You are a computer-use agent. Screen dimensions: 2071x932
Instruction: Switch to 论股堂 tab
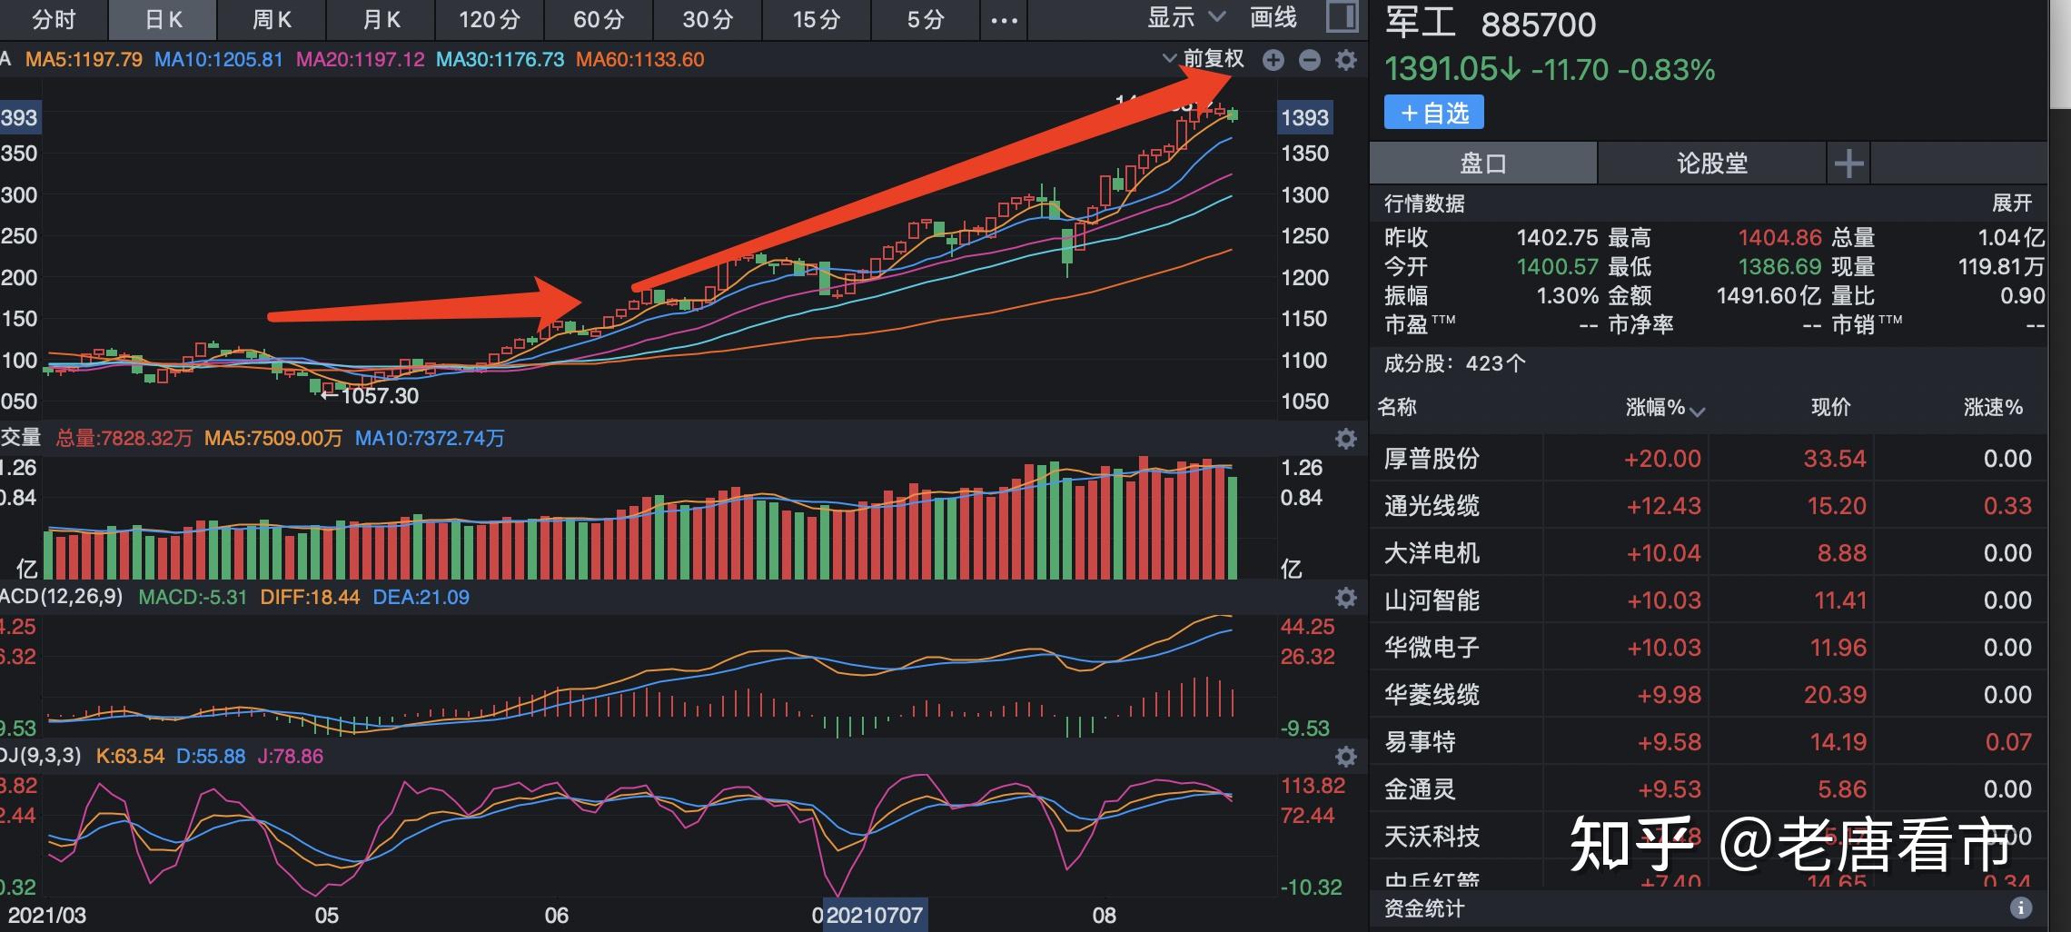tap(1712, 164)
